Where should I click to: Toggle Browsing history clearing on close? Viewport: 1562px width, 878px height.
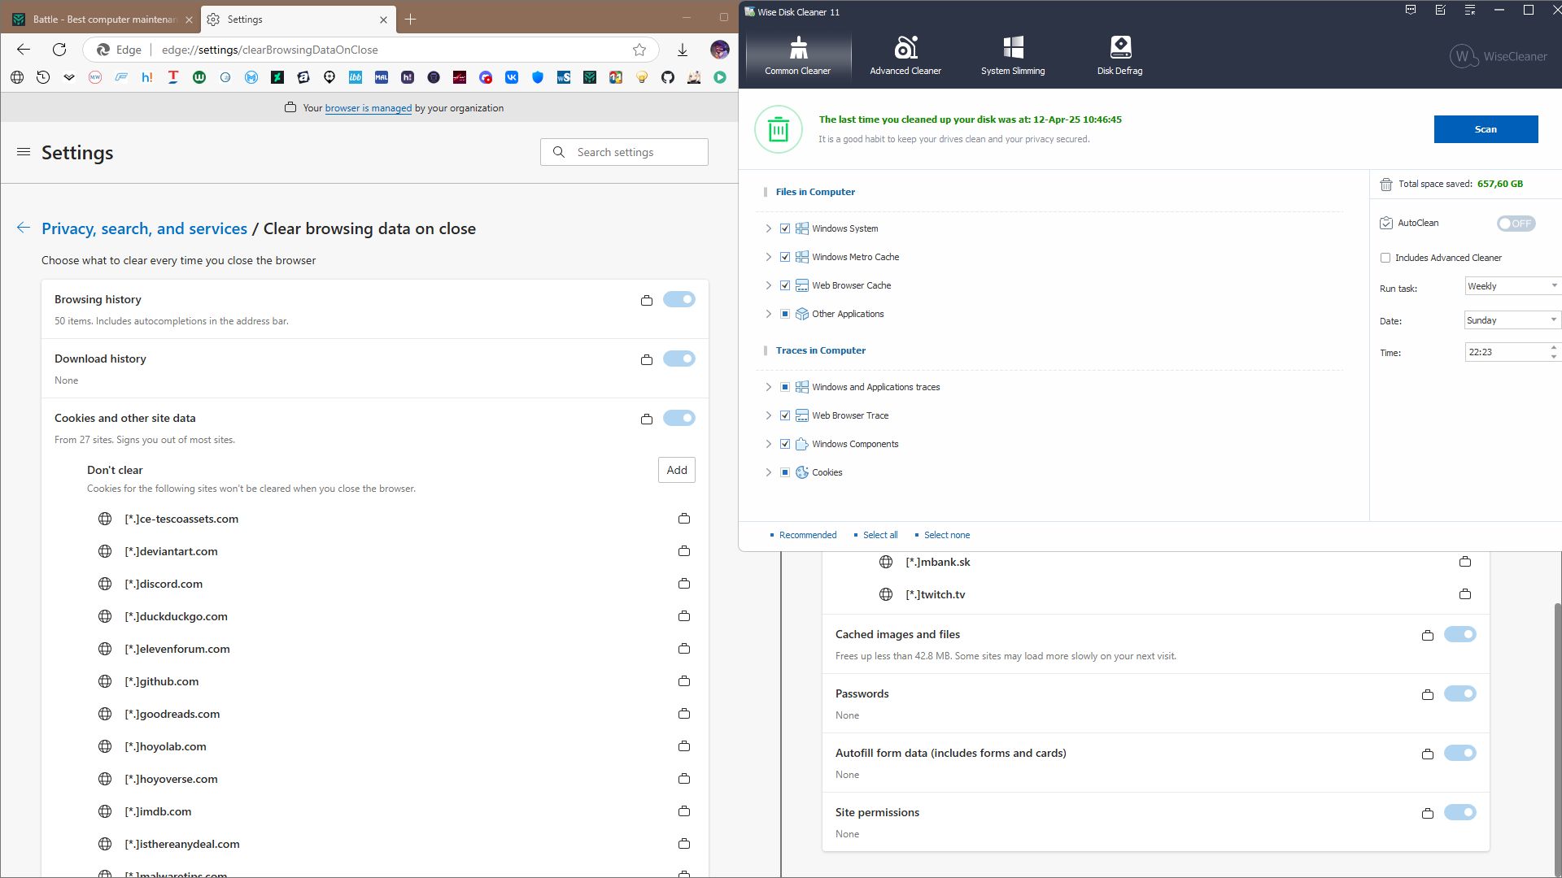679,299
